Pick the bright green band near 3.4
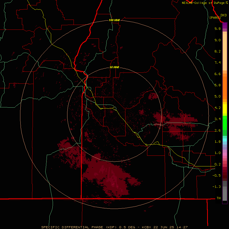The width and height of the screenshot is (229, 229). point(225,121)
